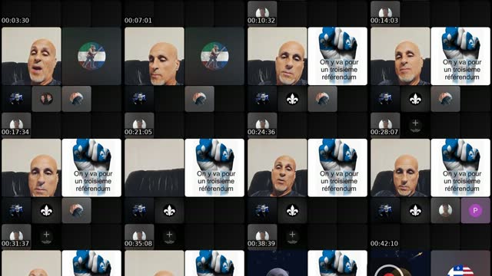The image size is (492, 276).
Task: Select the man's video tile in the 00:28:07 frame
Action: (x=401, y=168)
